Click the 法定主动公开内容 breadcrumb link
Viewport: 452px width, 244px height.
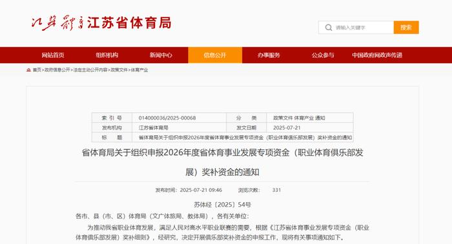click(x=90, y=70)
